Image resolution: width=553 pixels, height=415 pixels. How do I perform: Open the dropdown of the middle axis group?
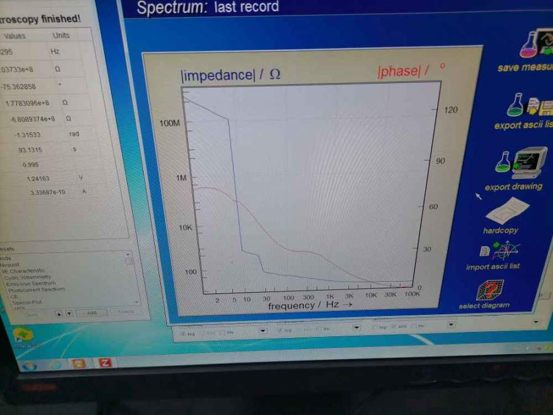[356, 328]
